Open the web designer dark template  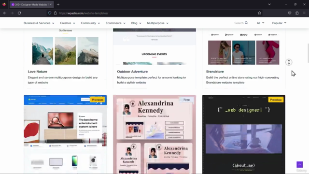click(x=243, y=134)
